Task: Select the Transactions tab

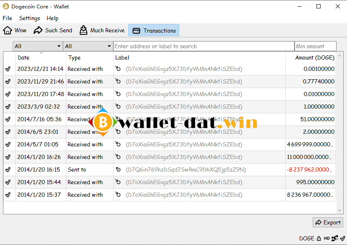Action: [154, 30]
